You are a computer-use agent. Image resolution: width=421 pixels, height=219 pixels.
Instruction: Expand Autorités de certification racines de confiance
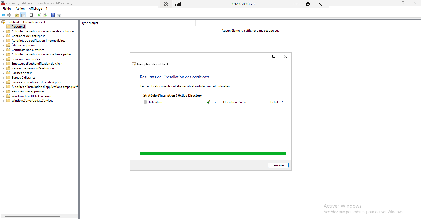coord(3,32)
